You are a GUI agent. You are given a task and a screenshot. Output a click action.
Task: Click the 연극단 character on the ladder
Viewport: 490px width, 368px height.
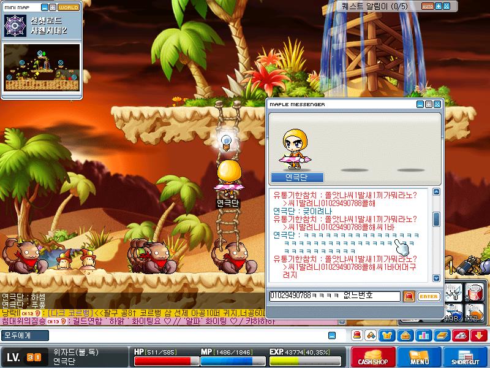(x=229, y=178)
